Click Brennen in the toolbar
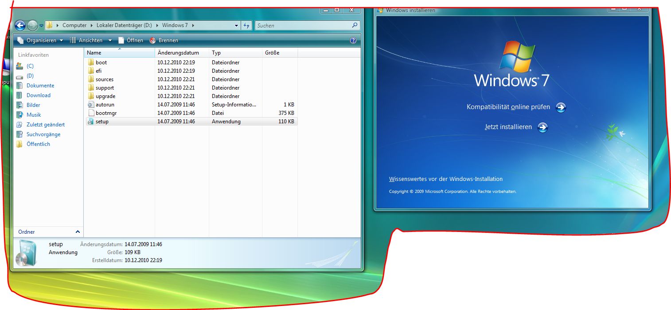671x310 pixels. [x=164, y=40]
